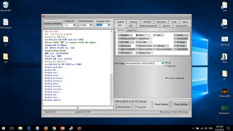Toggle the Save as scatter file checkbox
This screenshot has width=233, height=131.
pyautogui.click(x=166, y=78)
